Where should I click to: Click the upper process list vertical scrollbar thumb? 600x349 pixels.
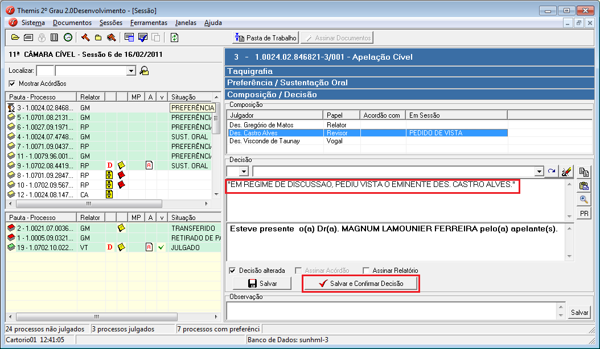click(x=216, y=119)
